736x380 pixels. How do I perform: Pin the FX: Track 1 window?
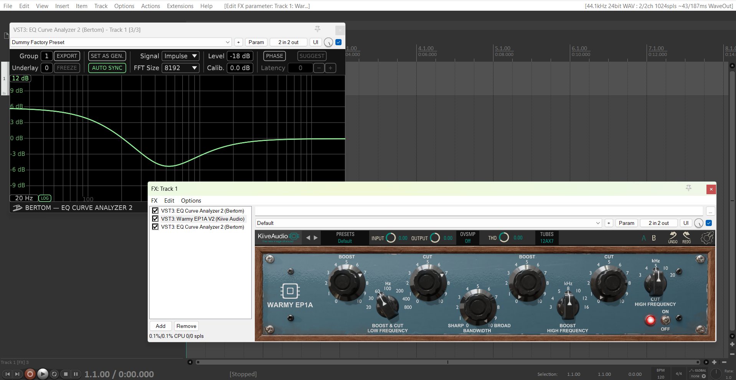tap(689, 188)
